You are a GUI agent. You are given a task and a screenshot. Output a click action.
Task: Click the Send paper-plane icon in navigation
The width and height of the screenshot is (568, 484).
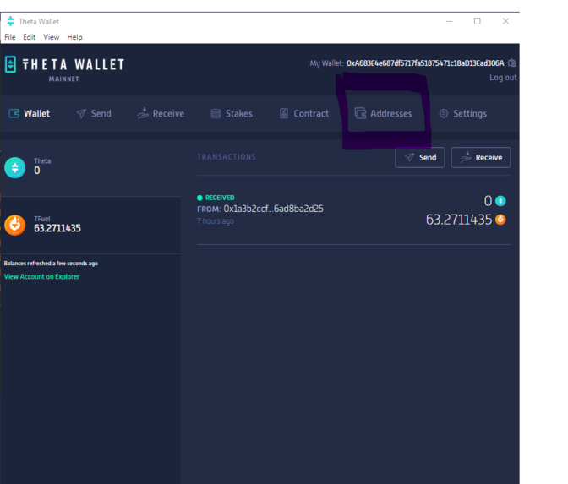click(x=81, y=114)
